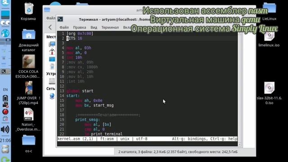Click the terminal window title bar icon
This screenshot has width=288, height=162.
60,19
